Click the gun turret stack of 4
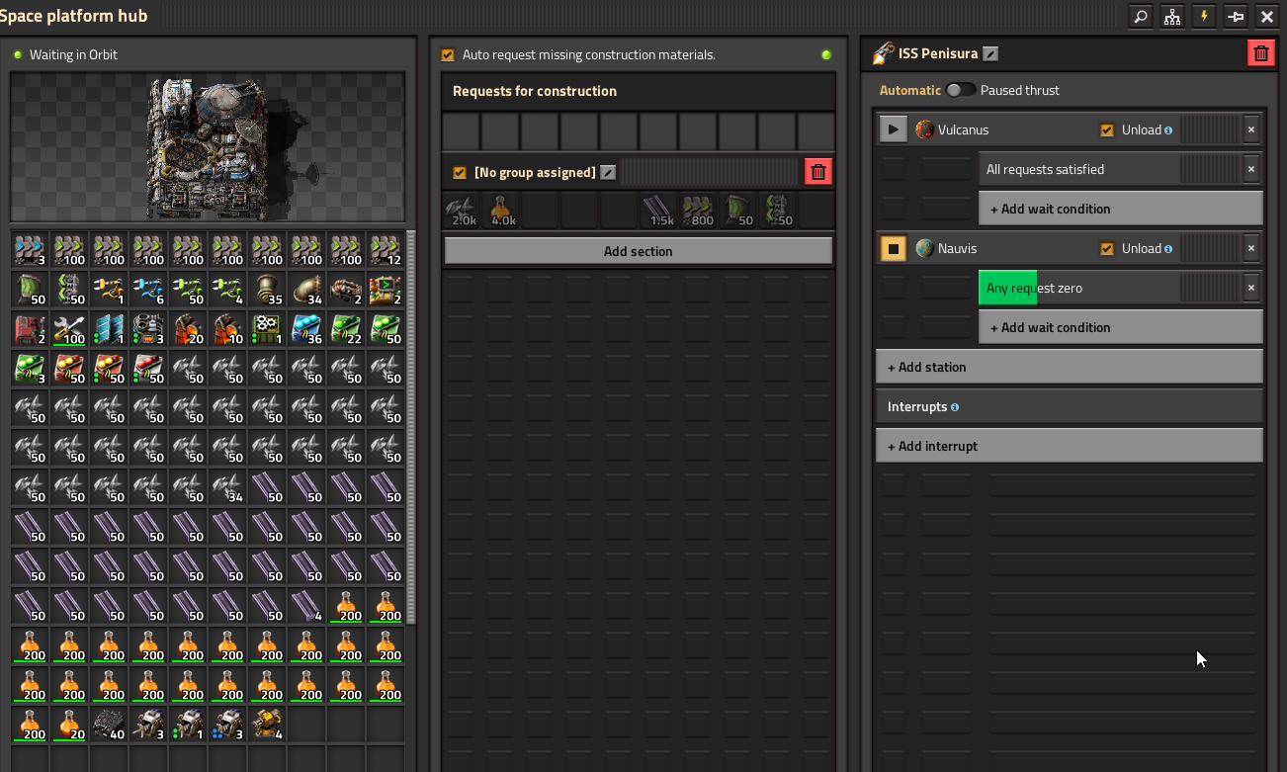This screenshot has height=772, width=1287. pos(267,725)
